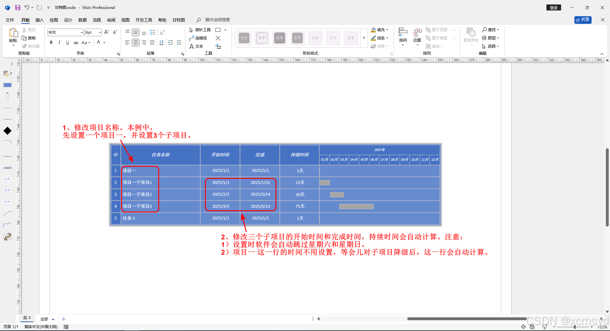
Task: Adjust the zoom slider in the status bar
Action: click(x=574, y=327)
